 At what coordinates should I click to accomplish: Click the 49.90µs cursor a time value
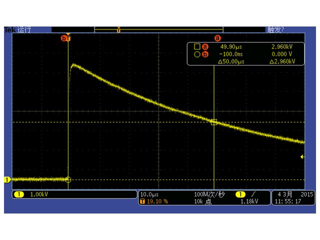point(231,46)
